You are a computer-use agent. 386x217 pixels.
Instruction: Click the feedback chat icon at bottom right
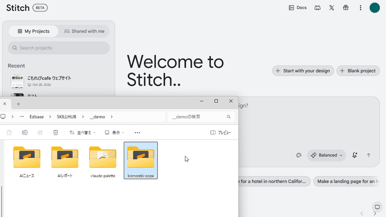pos(377,207)
